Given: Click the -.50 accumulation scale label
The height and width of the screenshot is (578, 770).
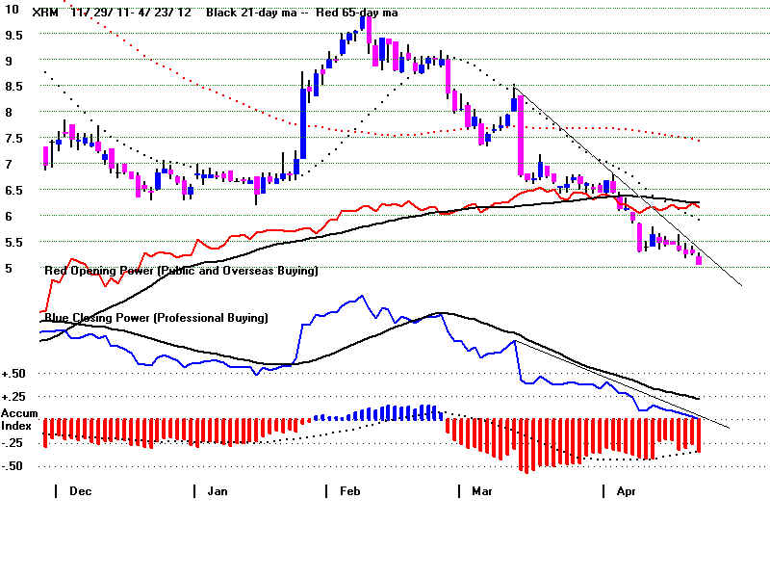Looking at the screenshot, I should [x=13, y=466].
